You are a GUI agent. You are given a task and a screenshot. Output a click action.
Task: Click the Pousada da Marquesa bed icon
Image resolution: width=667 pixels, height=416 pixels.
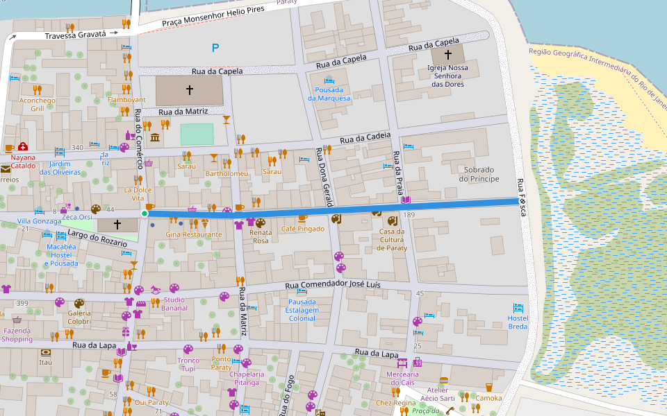(x=329, y=82)
